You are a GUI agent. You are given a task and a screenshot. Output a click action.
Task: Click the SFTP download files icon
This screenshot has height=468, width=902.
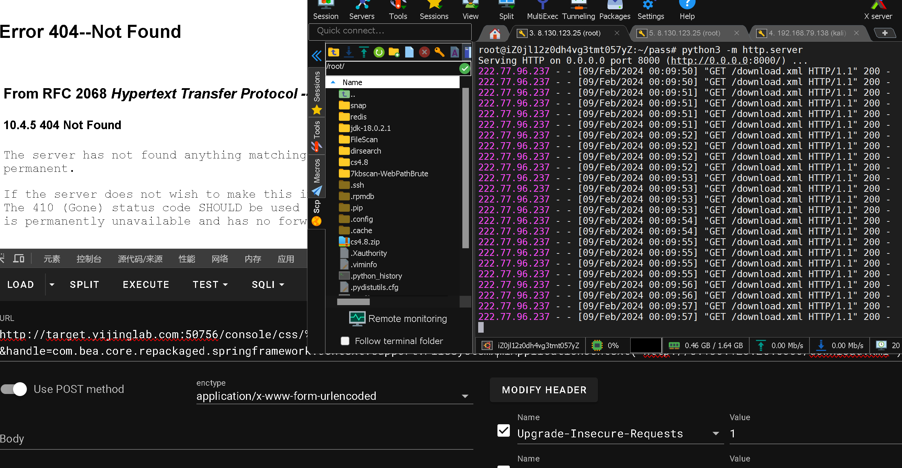(349, 53)
